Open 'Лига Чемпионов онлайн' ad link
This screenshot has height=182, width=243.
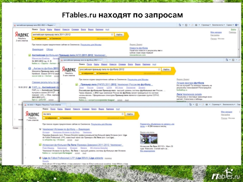[189, 94]
